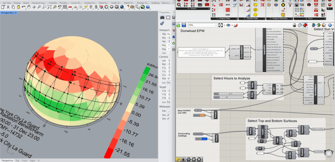Image resolution: width=335 pixels, height=162 pixels.
Task: Toggle the wallpaper Show checkbox
Action: tap(168, 115)
